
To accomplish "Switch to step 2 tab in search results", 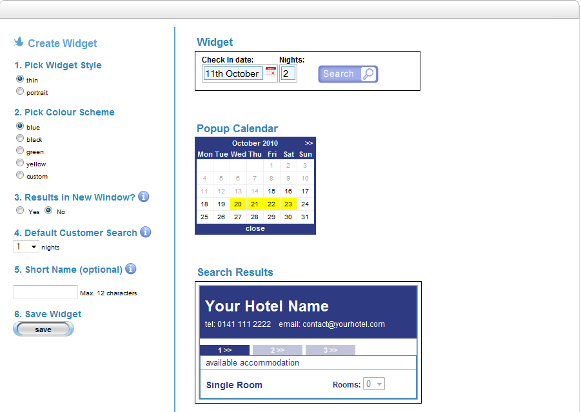I will (277, 350).
